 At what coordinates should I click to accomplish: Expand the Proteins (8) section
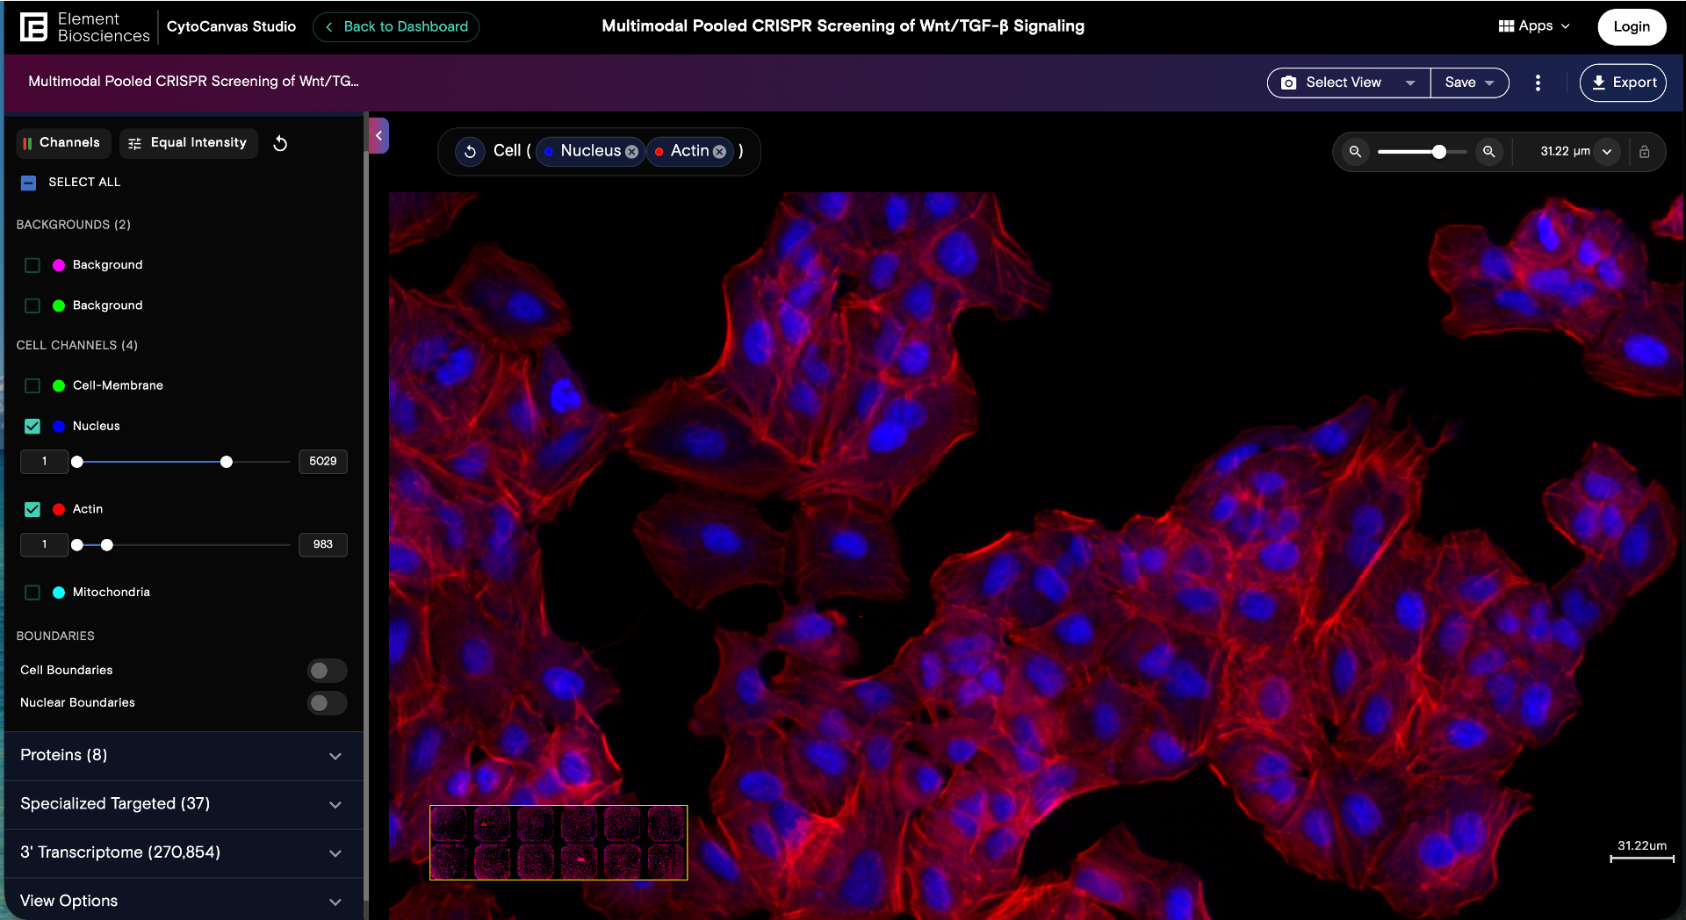[183, 756]
